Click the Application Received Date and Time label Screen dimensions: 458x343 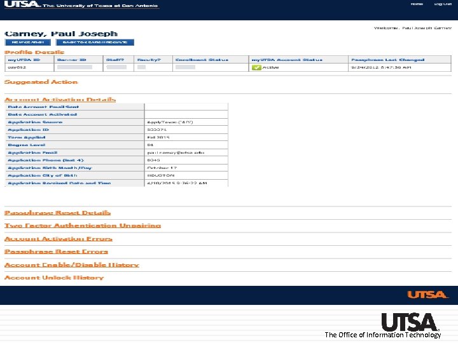point(59,183)
